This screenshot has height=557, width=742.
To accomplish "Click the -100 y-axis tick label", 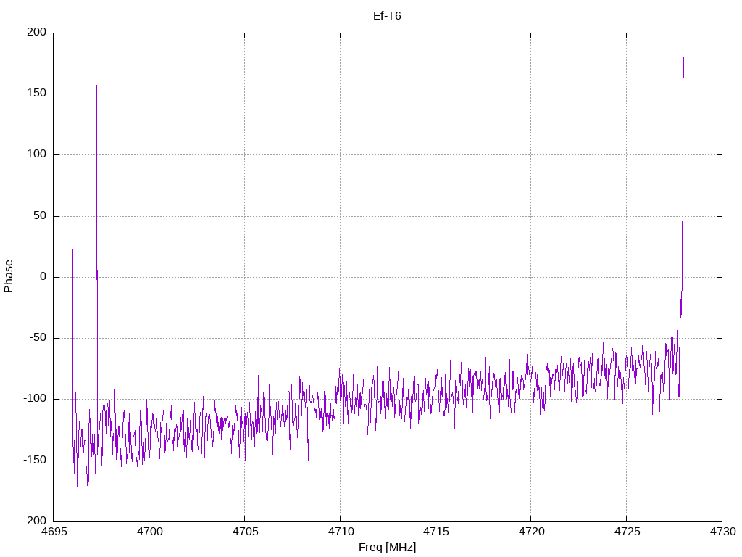I will click(x=36, y=399).
